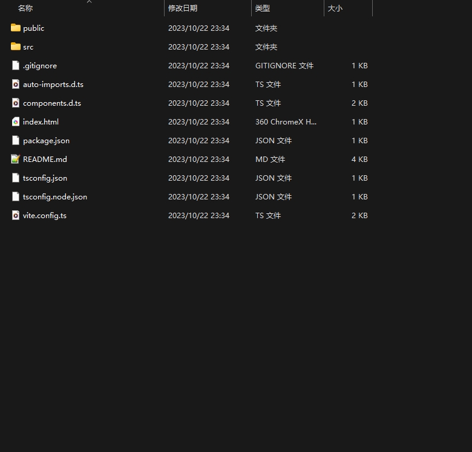The image size is (472, 452).
Task: Click the 360 ChromeX H... type cell
Action: [x=286, y=121]
